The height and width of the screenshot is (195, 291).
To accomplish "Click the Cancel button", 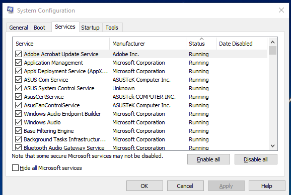I will tap(185, 186).
